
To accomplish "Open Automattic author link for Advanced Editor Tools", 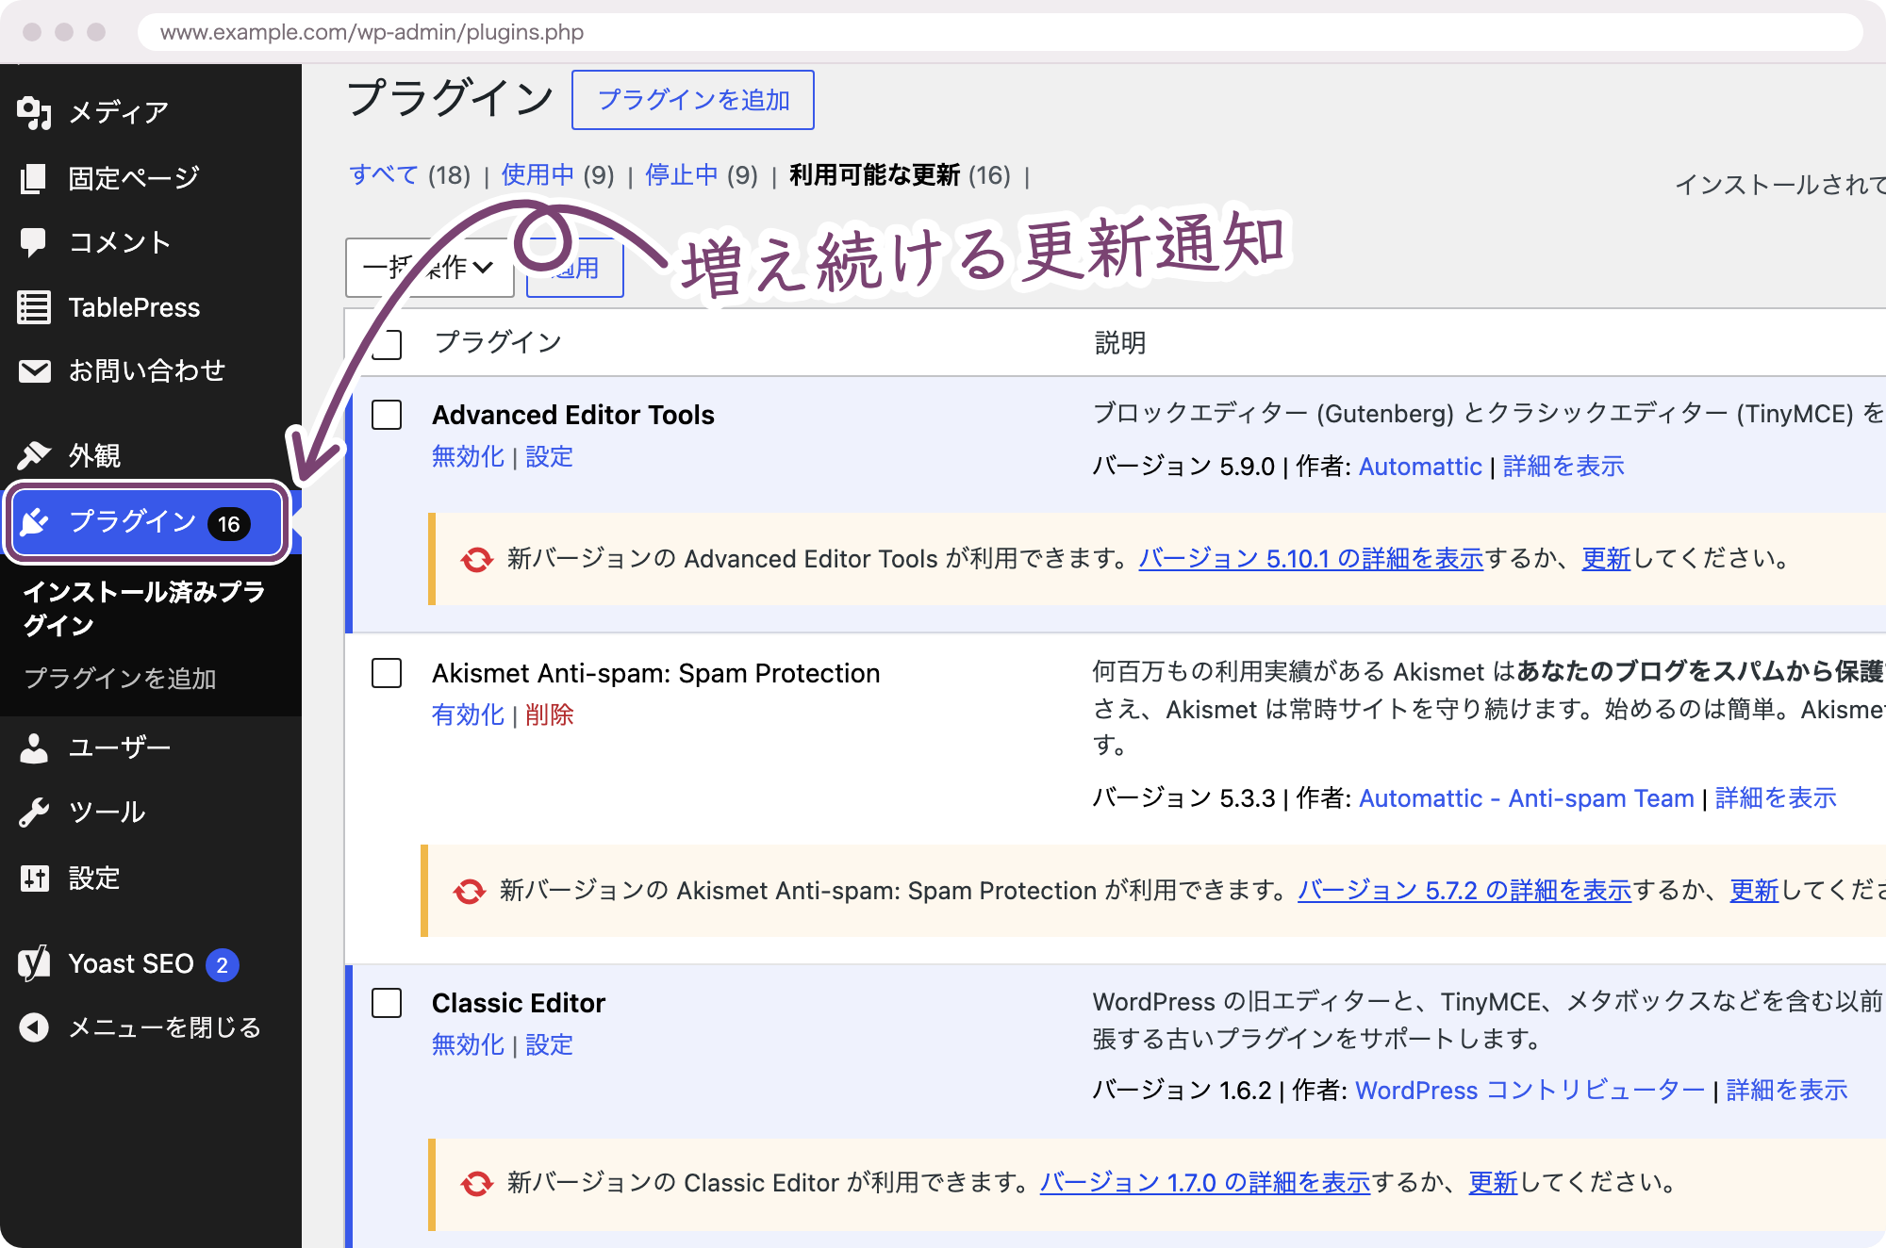I will 1420,467.
